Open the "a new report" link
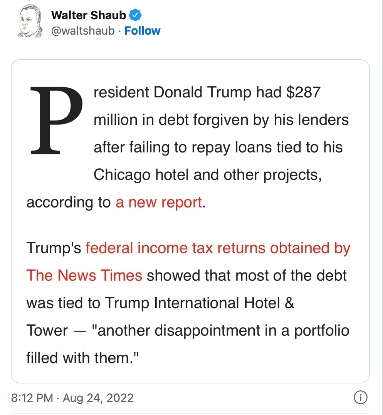 (x=159, y=202)
